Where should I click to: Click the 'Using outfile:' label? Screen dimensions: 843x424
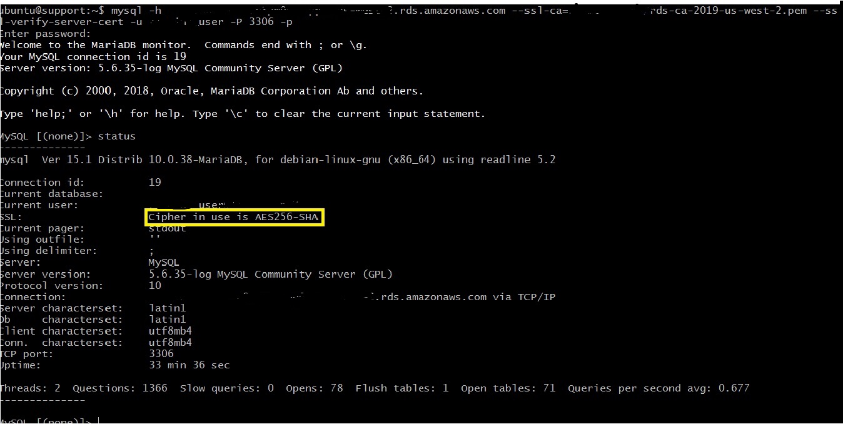point(43,240)
